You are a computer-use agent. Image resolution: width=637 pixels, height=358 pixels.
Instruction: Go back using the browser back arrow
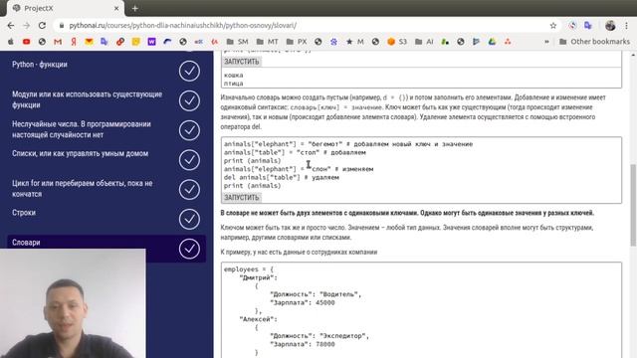[11, 25]
